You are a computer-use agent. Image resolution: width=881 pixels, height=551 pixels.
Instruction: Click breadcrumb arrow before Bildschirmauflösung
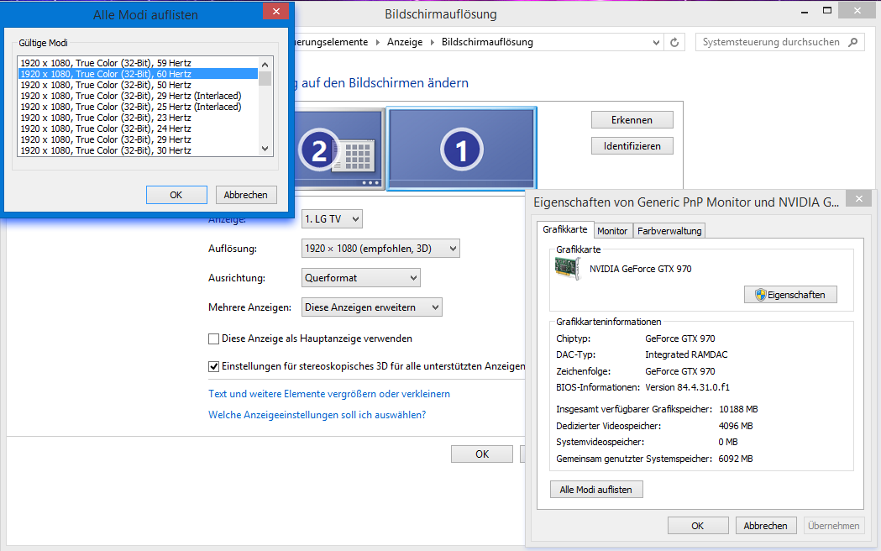[x=432, y=43]
